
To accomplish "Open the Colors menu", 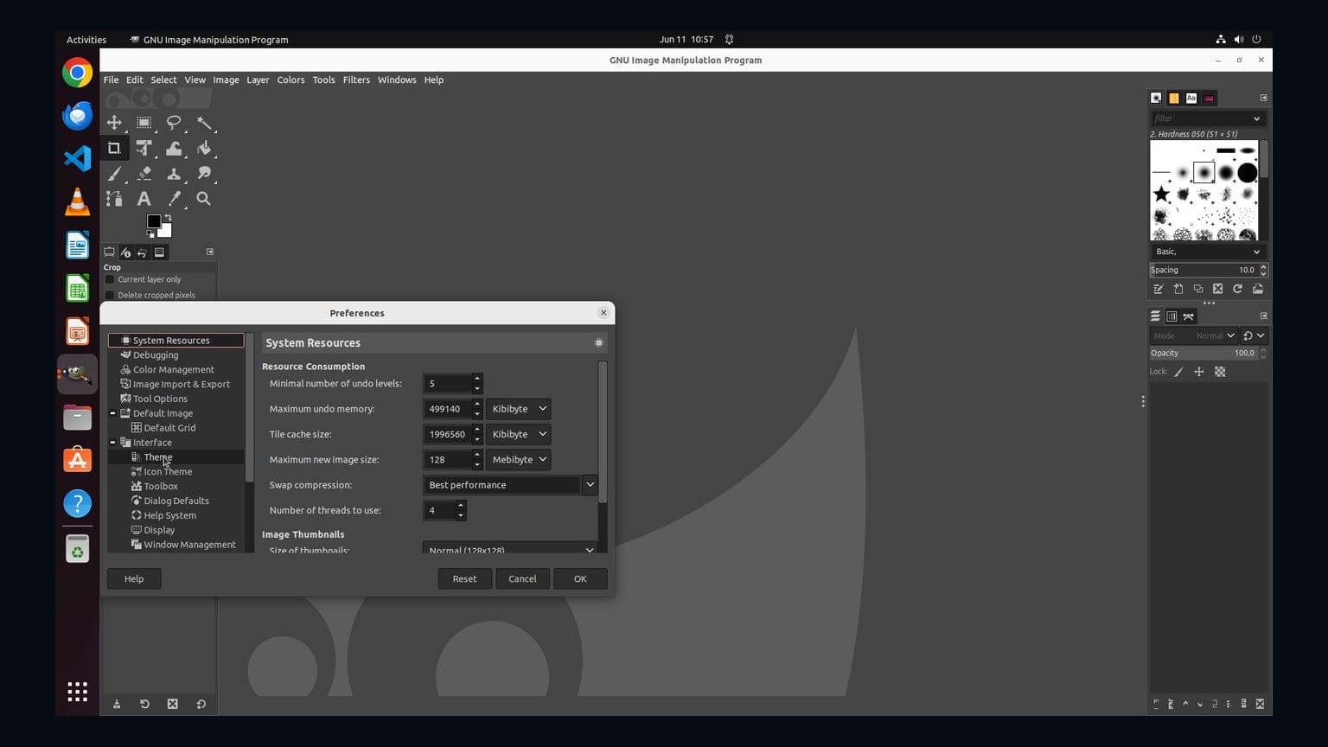I will (290, 80).
